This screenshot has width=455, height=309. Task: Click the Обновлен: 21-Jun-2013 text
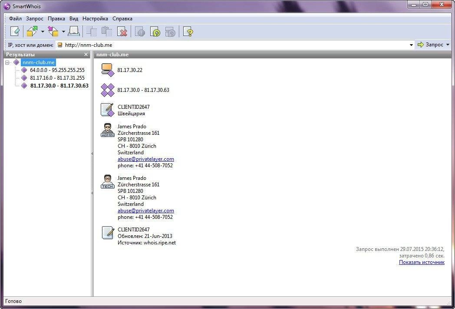[145, 236]
